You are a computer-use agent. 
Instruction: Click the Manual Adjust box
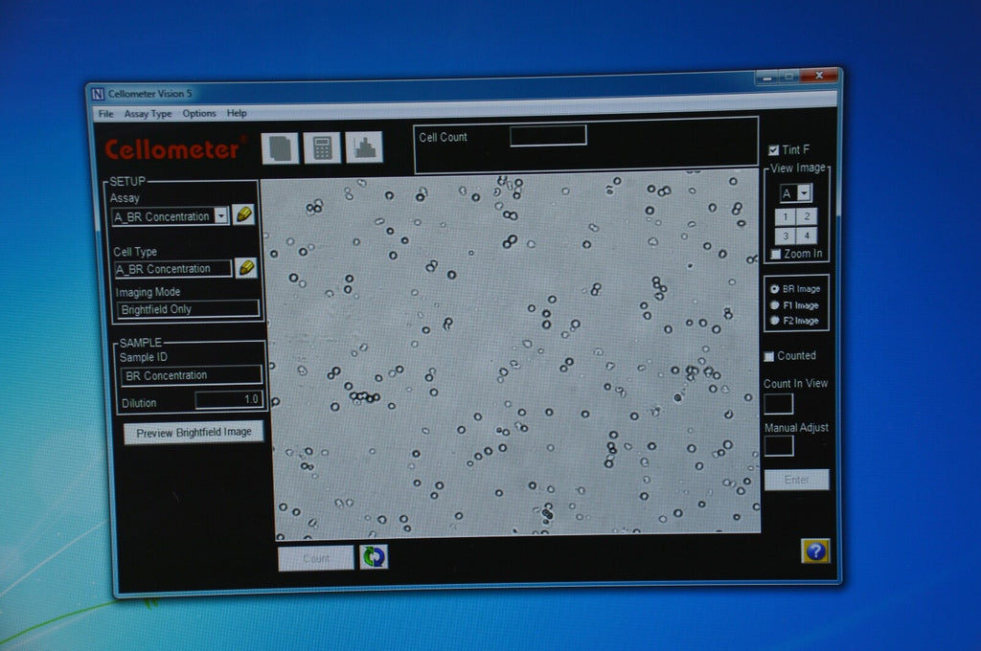click(779, 446)
